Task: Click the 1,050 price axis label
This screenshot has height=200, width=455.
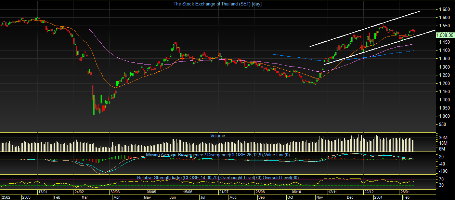Action: 445,108
